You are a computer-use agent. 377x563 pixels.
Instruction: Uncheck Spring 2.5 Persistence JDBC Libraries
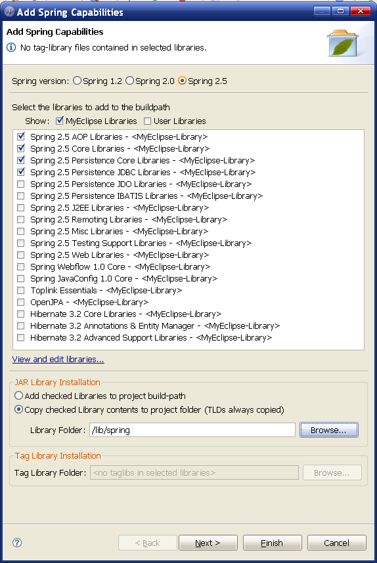pyautogui.click(x=21, y=173)
